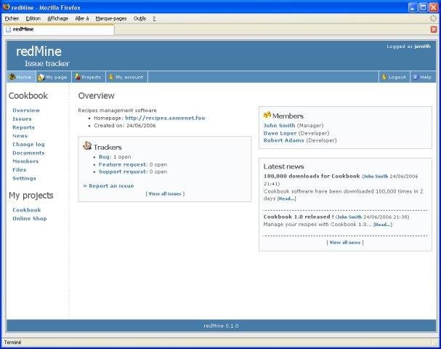Click the Firefox throbber activity icon
The height and width of the screenshot is (349, 441).
coord(434,18)
